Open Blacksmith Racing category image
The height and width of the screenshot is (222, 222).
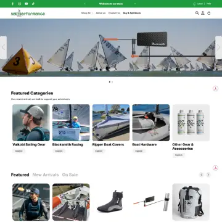pyautogui.click(x=71, y=123)
